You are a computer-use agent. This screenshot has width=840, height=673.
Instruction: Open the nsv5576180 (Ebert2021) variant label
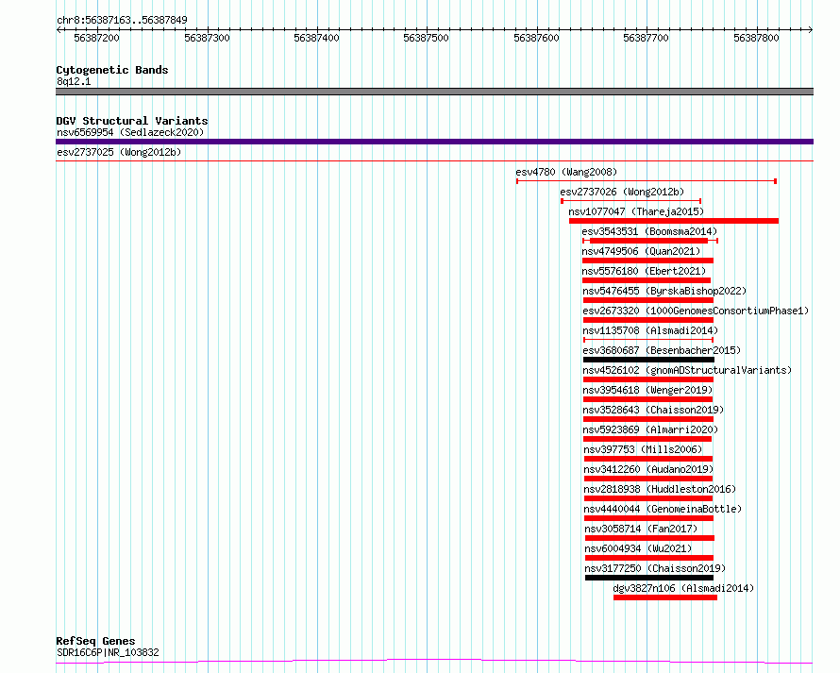[x=644, y=271]
